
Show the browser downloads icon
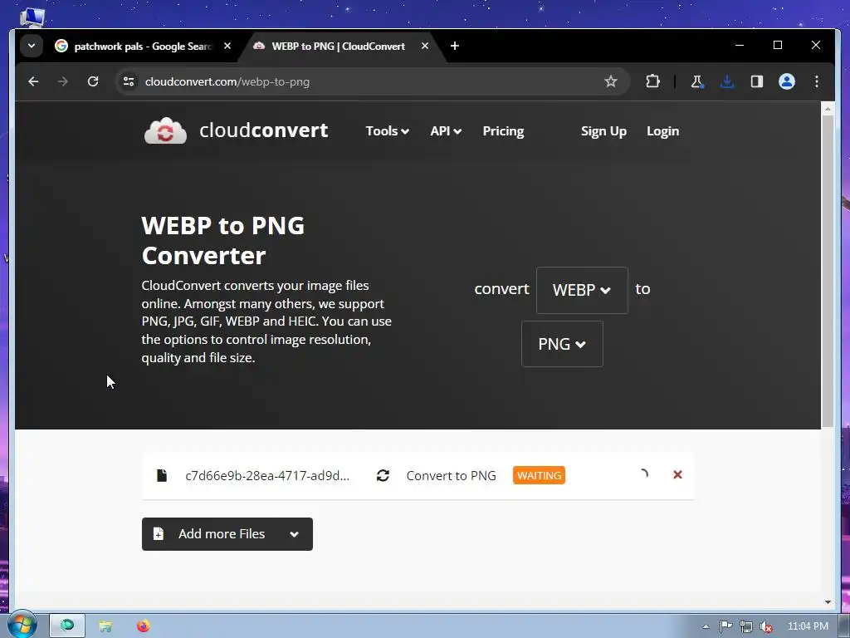pos(727,81)
